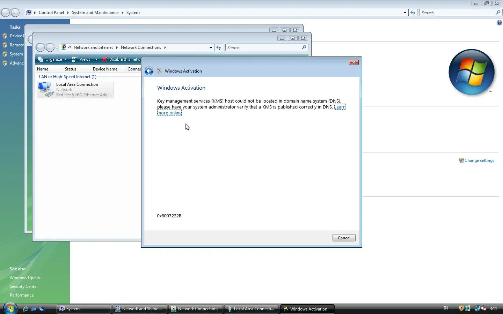
Task: Click shield icon beside Change settings
Action: pos(461,160)
